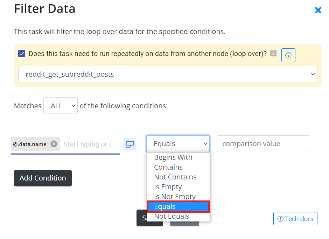Collapse the Equals operator dropdown

pyautogui.click(x=178, y=144)
